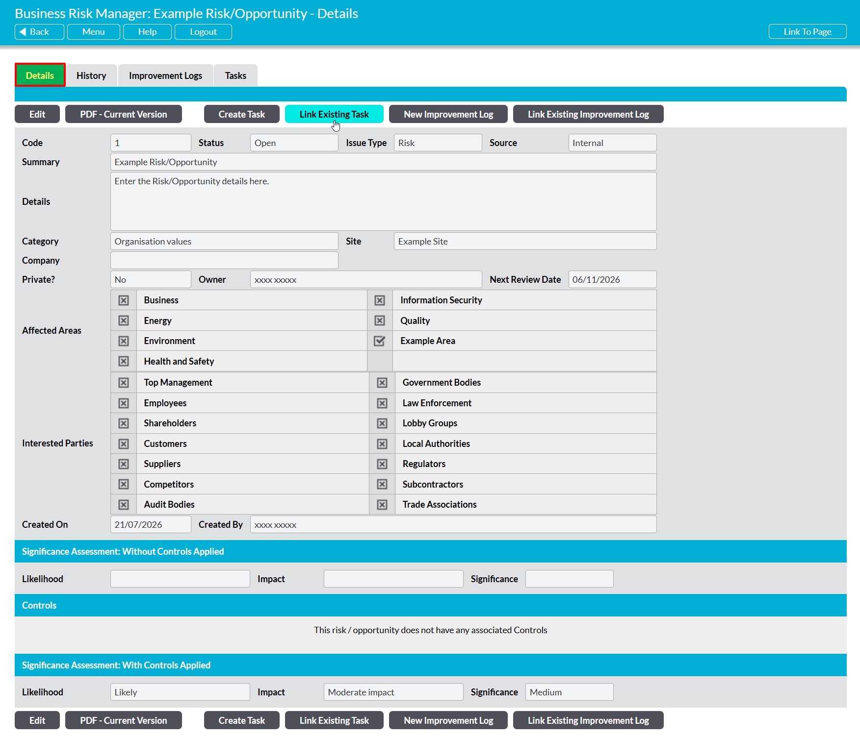
Task: Toggle the Audit Bodies checkbox
Action: [124, 505]
